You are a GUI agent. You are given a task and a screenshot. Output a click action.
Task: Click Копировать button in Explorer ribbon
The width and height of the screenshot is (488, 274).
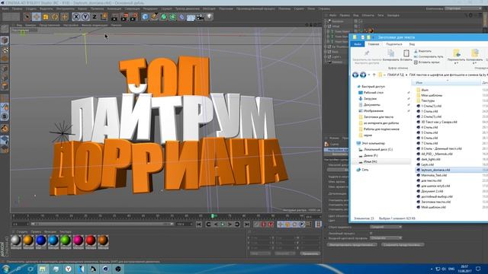click(390, 56)
